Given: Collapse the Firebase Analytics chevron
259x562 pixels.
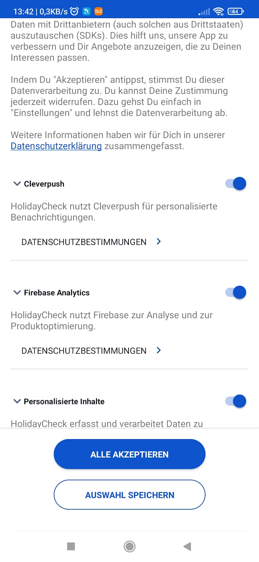Looking at the screenshot, I should (17, 293).
